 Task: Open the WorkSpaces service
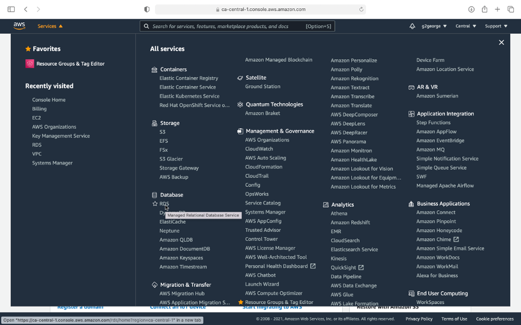tap(430, 302)
